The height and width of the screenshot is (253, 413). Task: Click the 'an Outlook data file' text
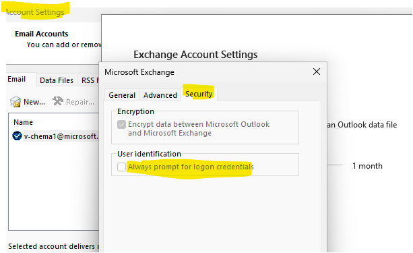point(362,125)
